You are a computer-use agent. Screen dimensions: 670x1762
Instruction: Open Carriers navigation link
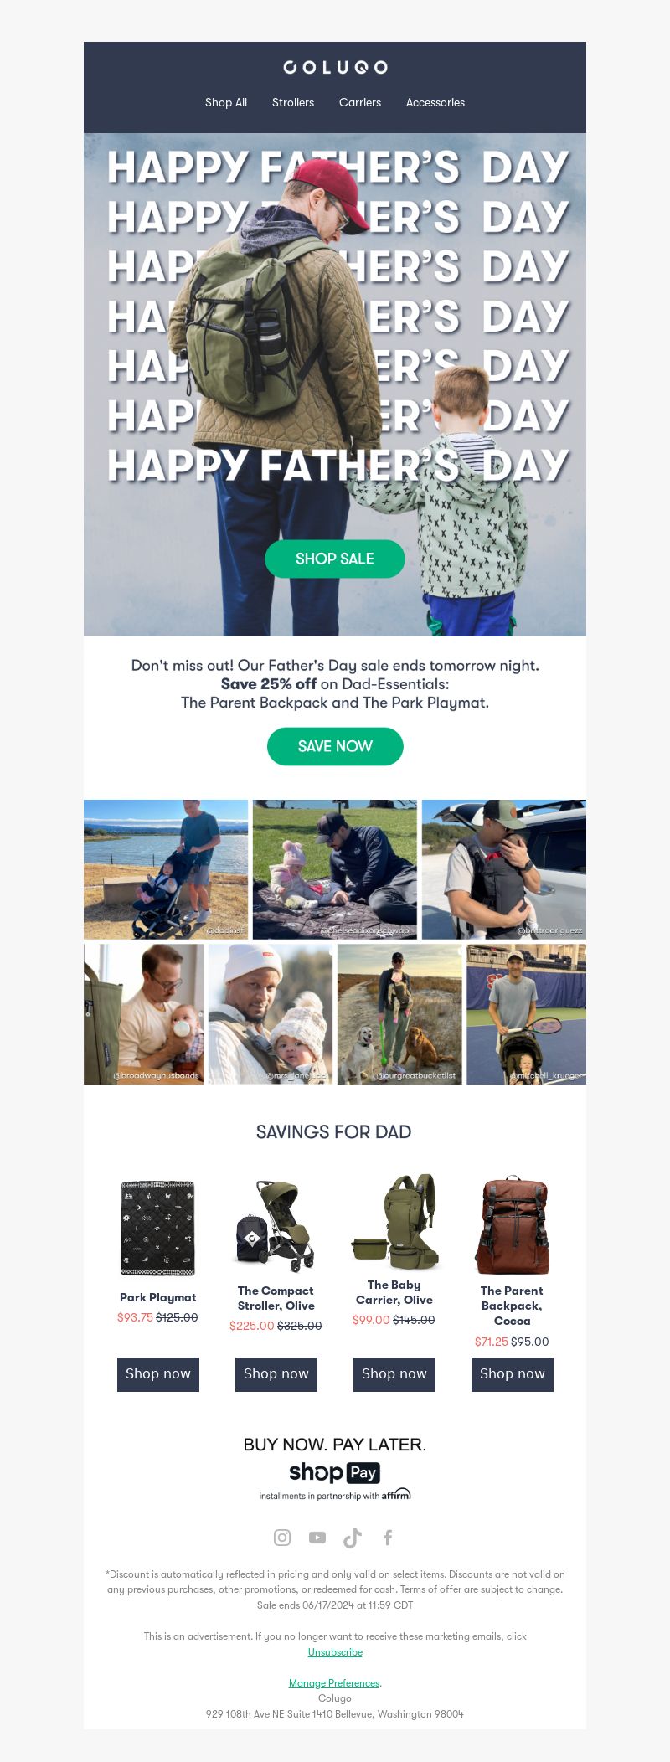[360, 102]
